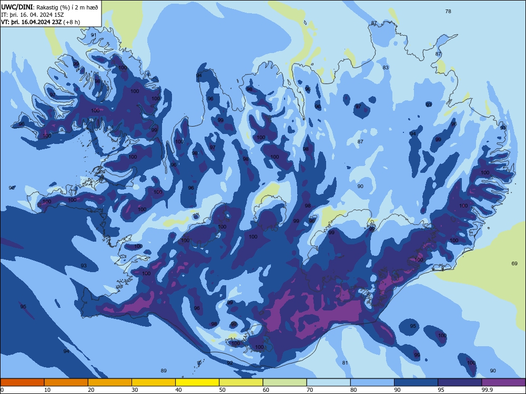
Task: Click the humidity value 91 on map
Action: pos(94,35)
